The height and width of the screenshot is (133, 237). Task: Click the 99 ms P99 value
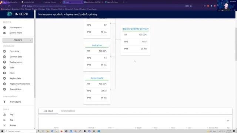[x=104, y=65]
